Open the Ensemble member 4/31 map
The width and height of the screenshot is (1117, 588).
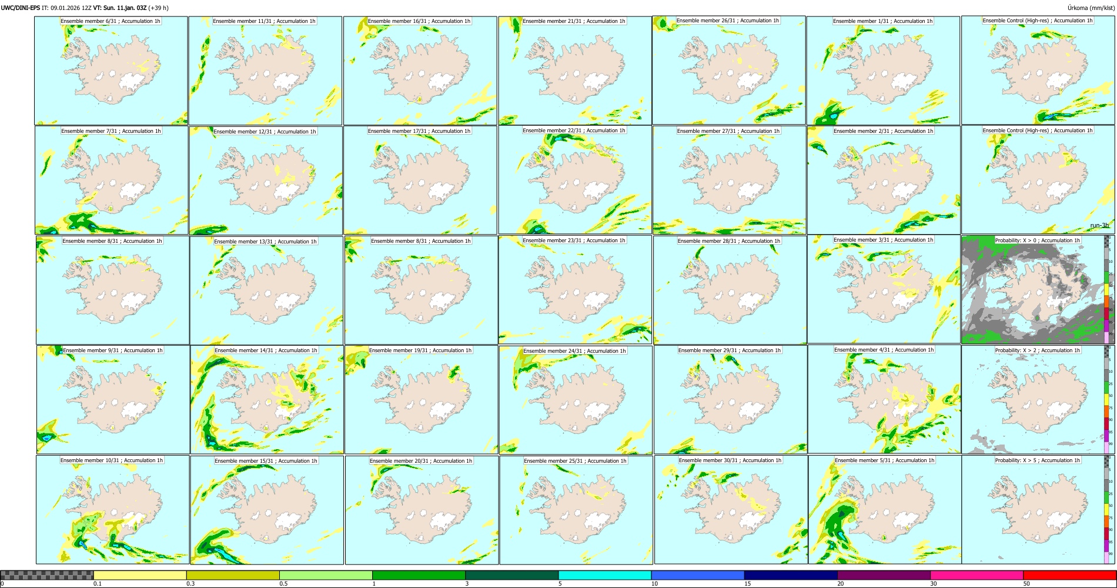885,399
